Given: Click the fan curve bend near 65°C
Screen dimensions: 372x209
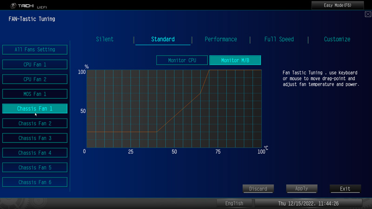Looking at the screenshot, I should point(200,93).
